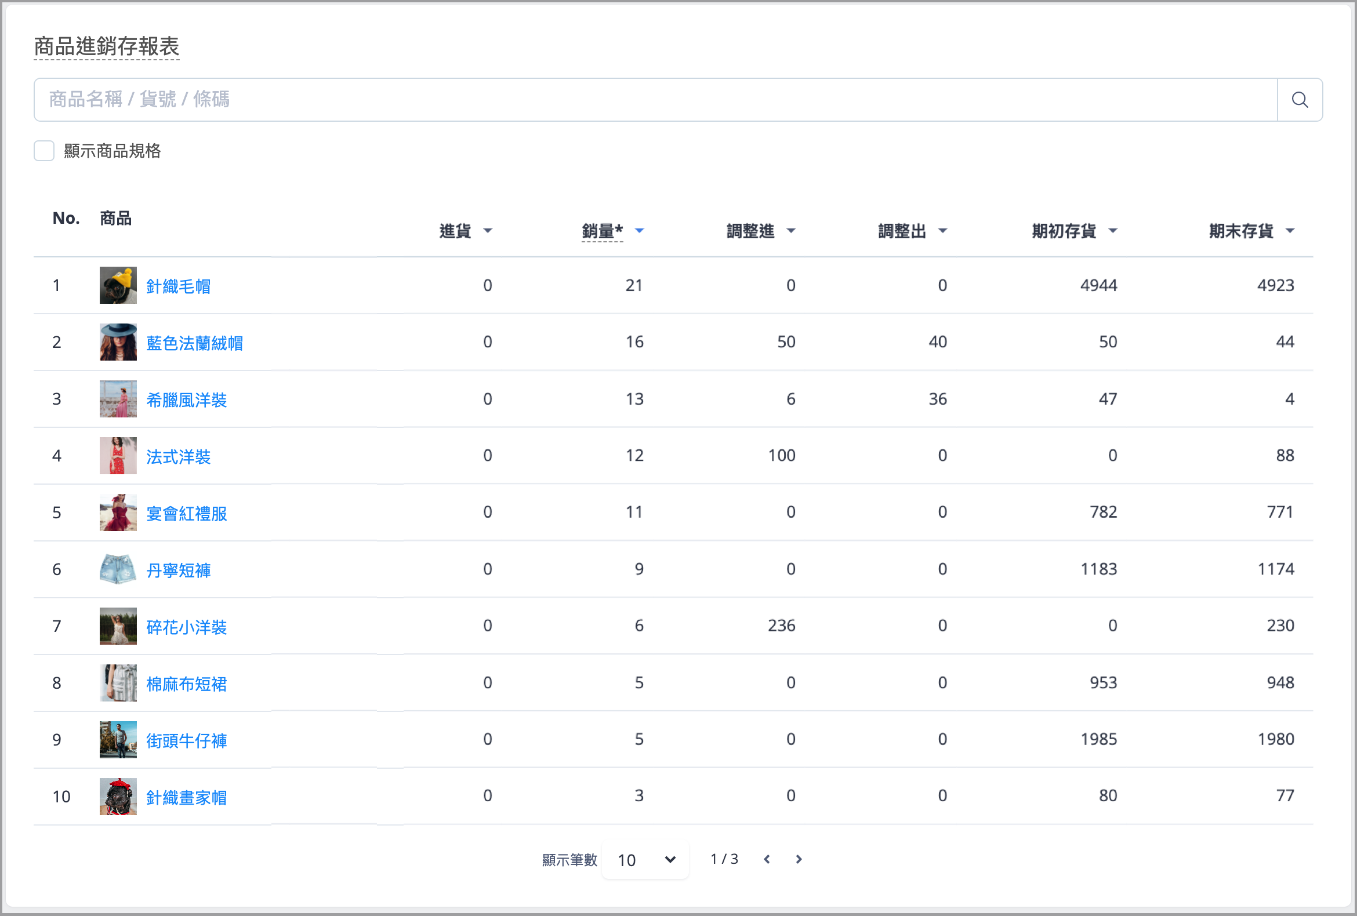The width and height of the screenshot is (1357, 916).
Task: Click the search magnifier icon
Action: (1299, 100)
